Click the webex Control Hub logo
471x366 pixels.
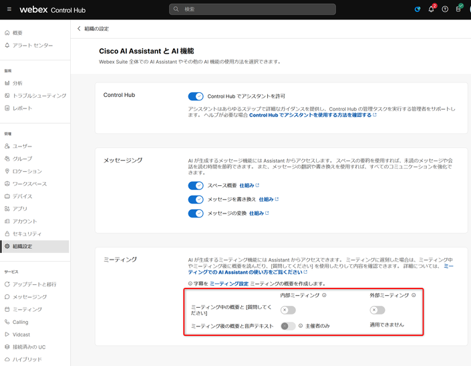53,9
